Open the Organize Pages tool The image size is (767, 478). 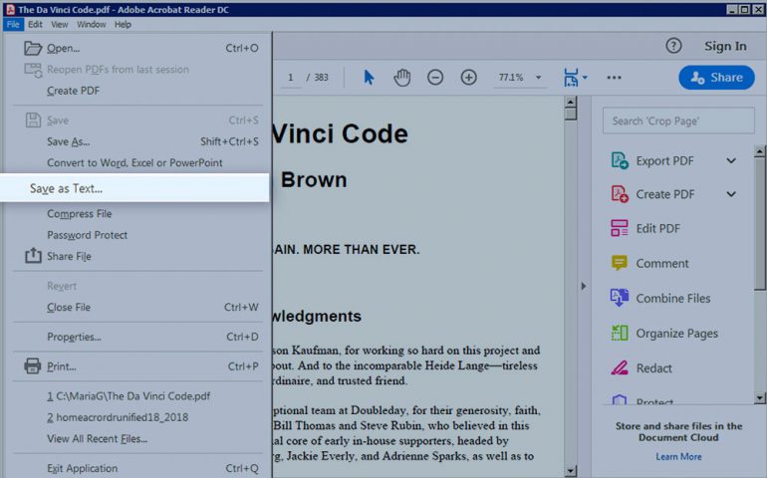[x=676, y=334]
